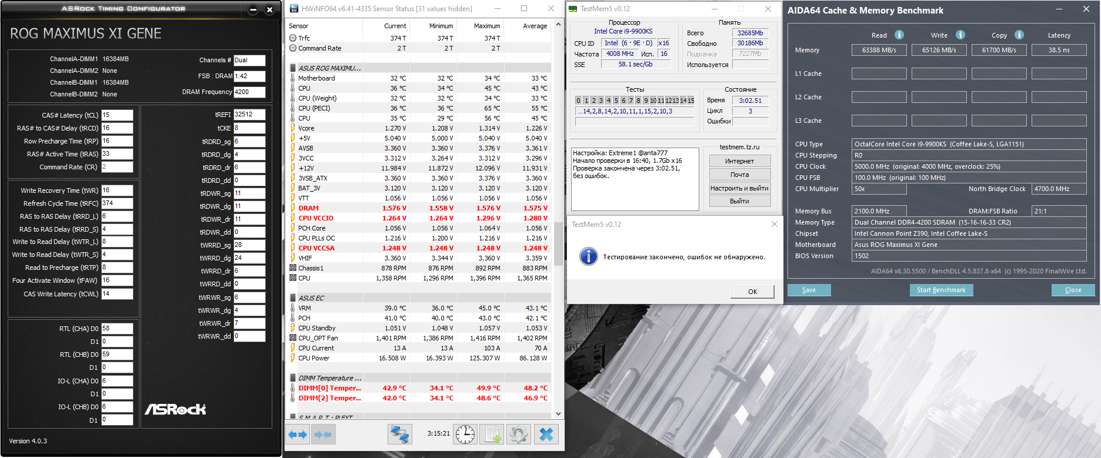Click the CPU Multiplier 50x field in AIDA64
1101x458 pixels.
[879, 189]
